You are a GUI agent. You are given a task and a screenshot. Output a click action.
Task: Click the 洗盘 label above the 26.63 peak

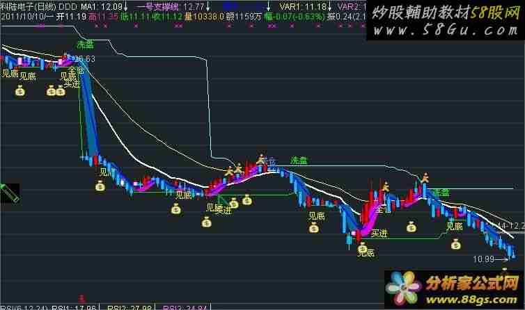click(x=86, y=44)
